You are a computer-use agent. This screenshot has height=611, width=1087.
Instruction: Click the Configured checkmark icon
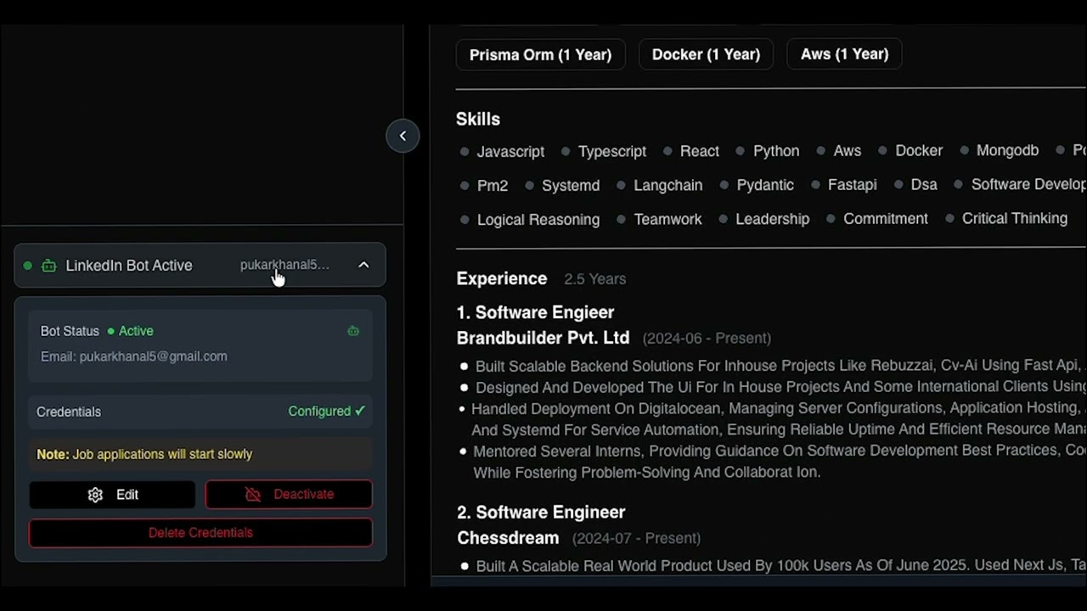[360, 411]
